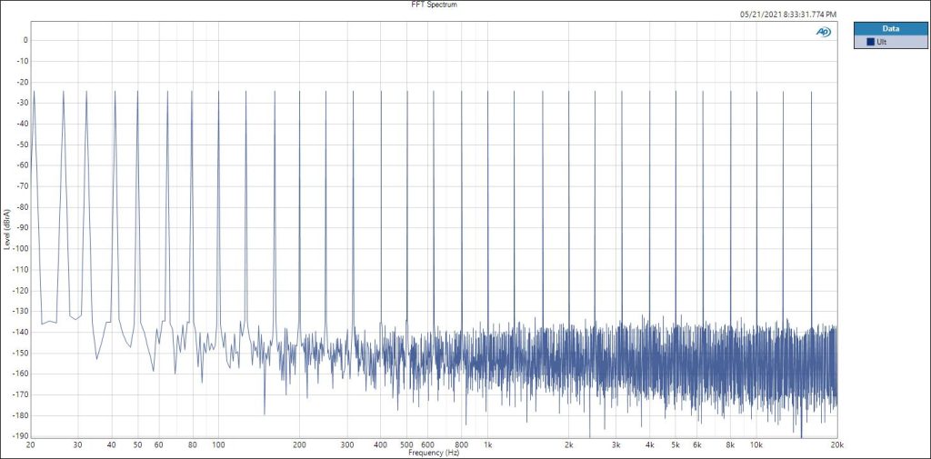Screen dimensions: 931x459
Task: Click the blue Ult color swatch
Action: point(870,42)
